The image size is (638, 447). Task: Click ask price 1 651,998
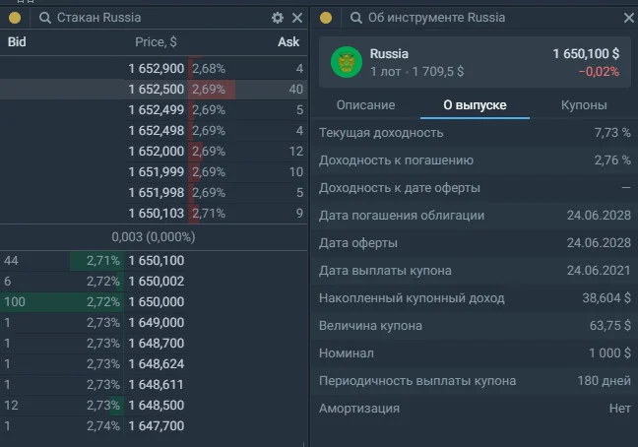157,192
